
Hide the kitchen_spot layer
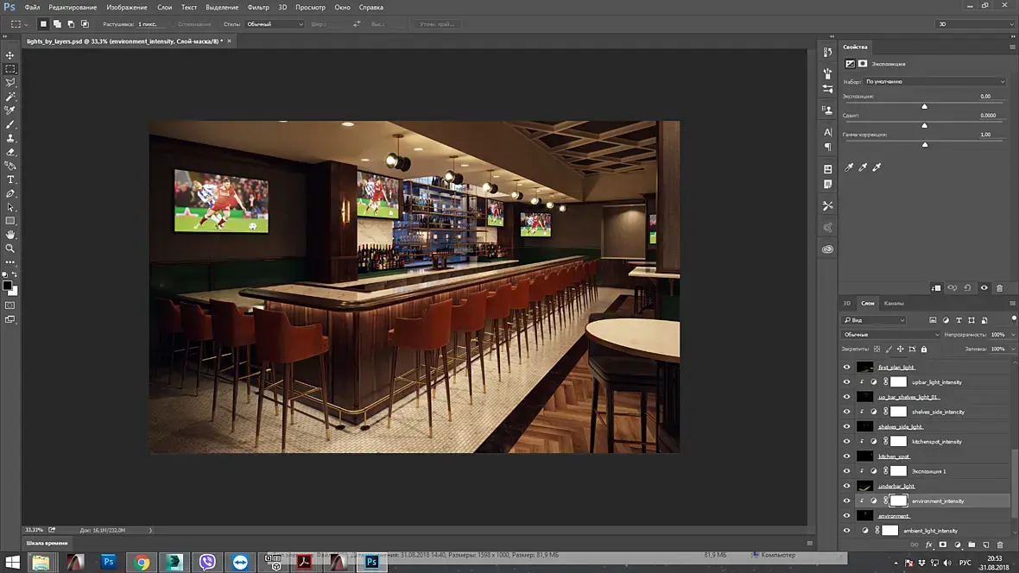click(x=846, y=457)
